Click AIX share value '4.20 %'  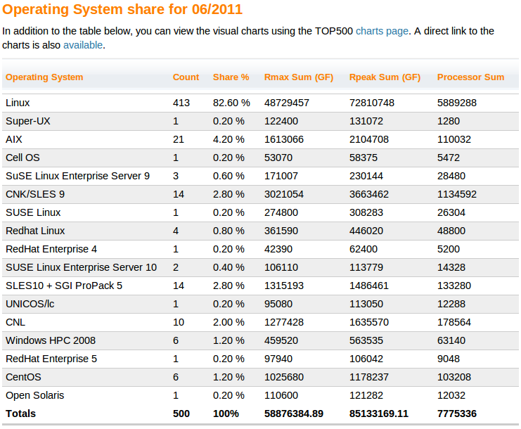coord(229,139)
